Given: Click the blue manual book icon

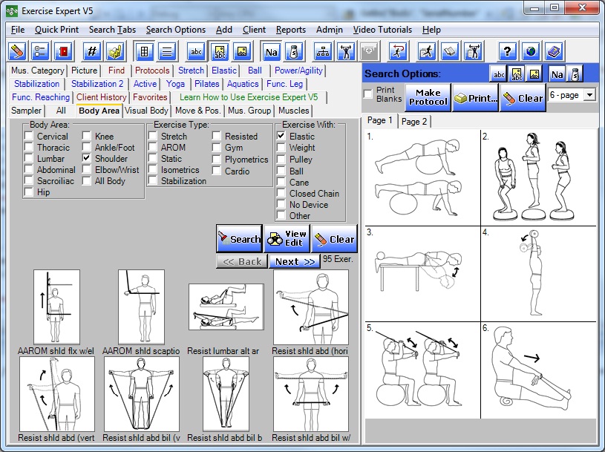Looking at the screenshot, I should coord(555,51).
